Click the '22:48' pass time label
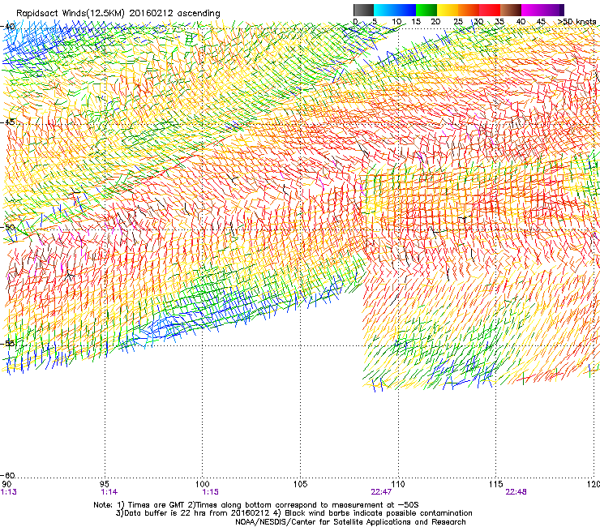 click(x=516, y=492)
